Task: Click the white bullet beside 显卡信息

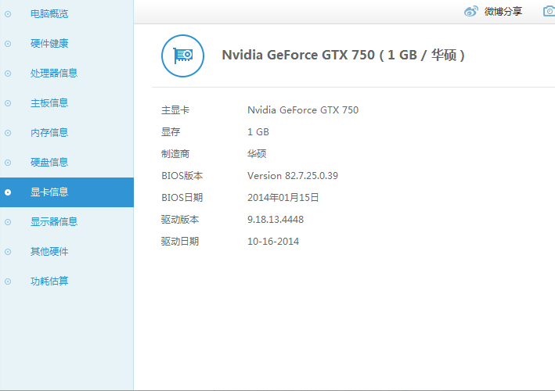Action: pyautogui.click(x=8, y=192)
